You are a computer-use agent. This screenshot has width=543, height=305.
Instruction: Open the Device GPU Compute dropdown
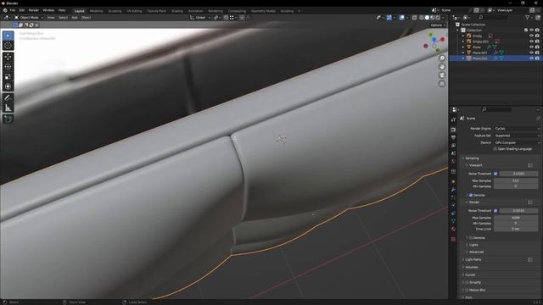click(x=517, y=142)
